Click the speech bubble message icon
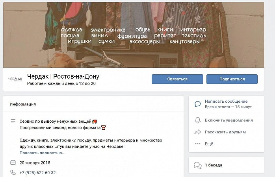 (x=198, y=104)
